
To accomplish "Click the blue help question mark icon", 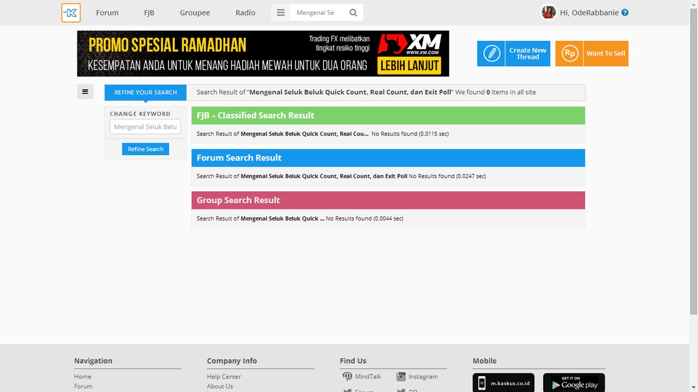I will 625,13.
